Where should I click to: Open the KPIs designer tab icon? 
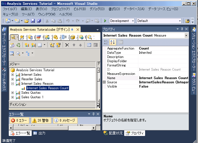click(39, 37)
